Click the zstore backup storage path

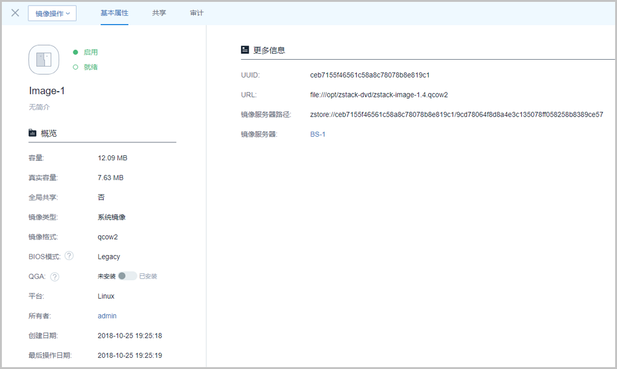(456, 115)
